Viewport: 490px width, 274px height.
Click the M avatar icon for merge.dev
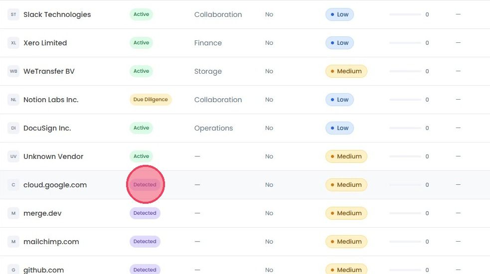(13, 213)
